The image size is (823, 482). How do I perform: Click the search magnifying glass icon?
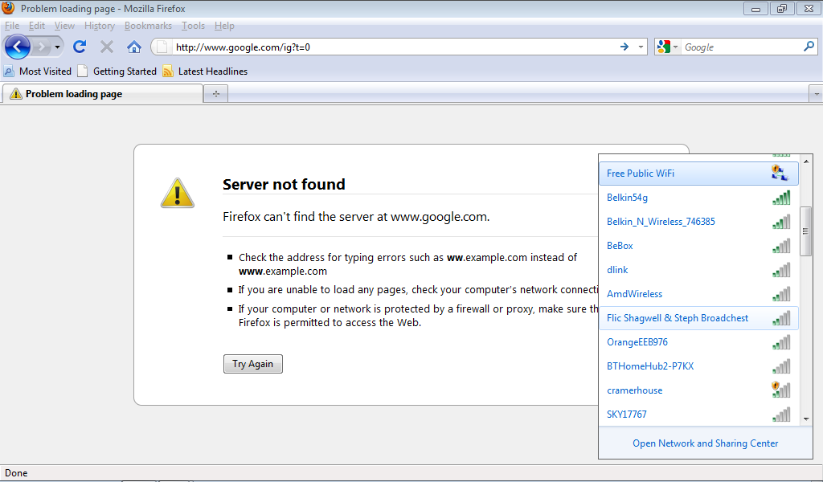click(809, 47)
